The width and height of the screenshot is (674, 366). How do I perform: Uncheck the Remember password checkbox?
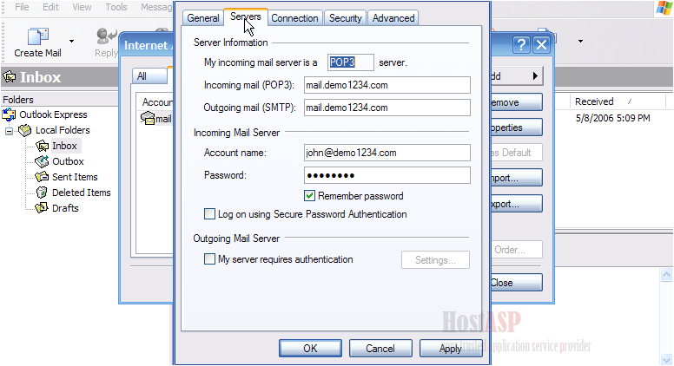(309, 196)
